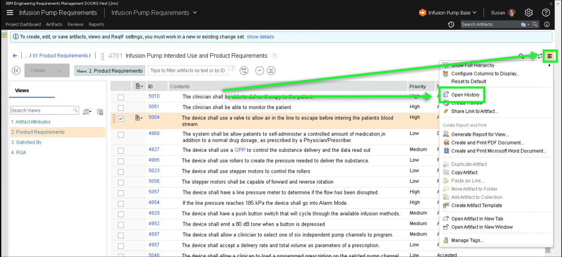Expand the Create button dropdown
Viewport: 562px width, 257px height.
(59, 71)
